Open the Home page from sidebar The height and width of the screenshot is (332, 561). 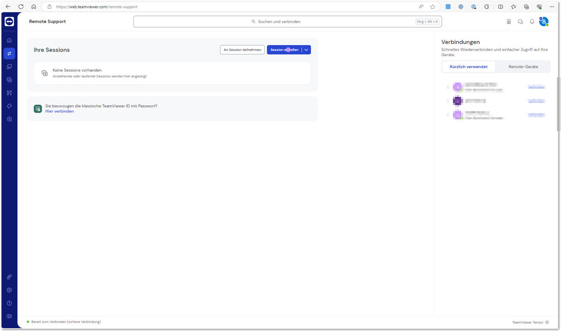(x=9, y=40)
